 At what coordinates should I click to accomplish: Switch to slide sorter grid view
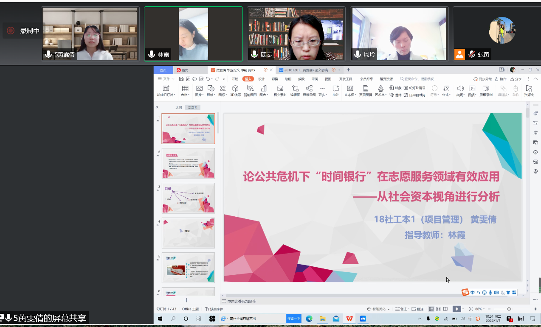(x=439, y=309)
